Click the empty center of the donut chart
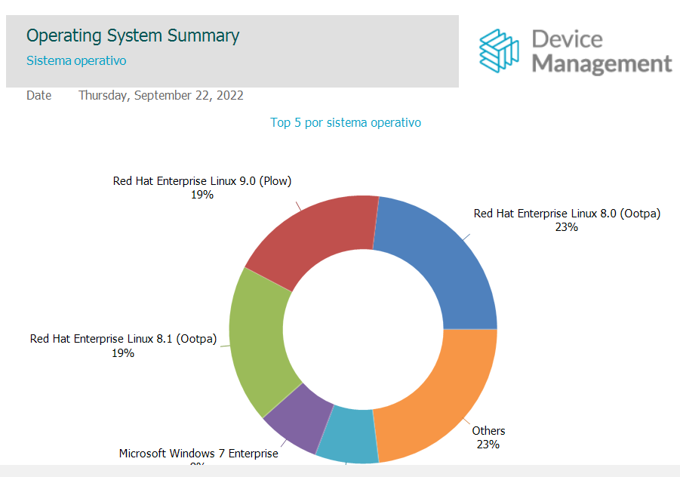This screenshot has height=477, width=680. (x=363, y=329)
